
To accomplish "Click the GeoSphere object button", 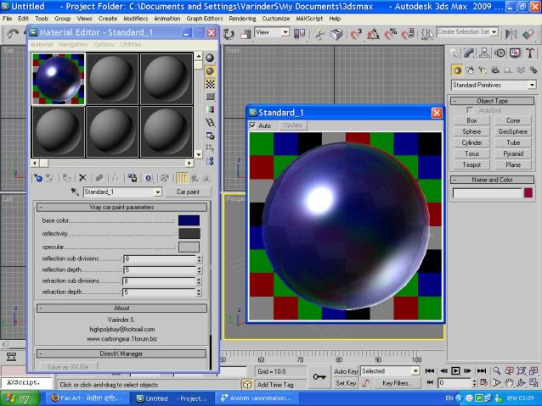I will 513,131.
